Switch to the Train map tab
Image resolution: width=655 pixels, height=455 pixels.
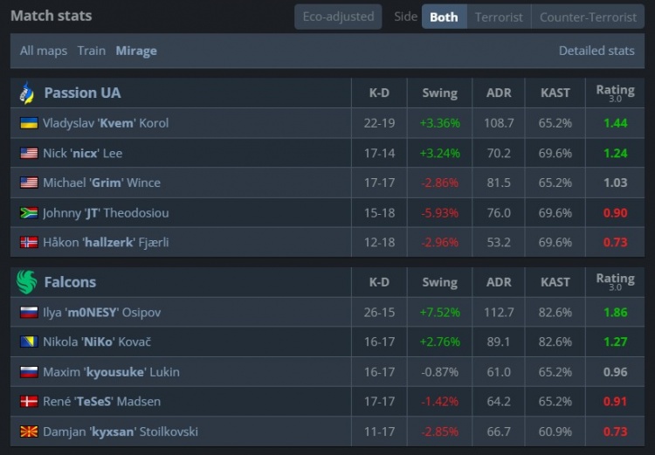coord(91,51)
